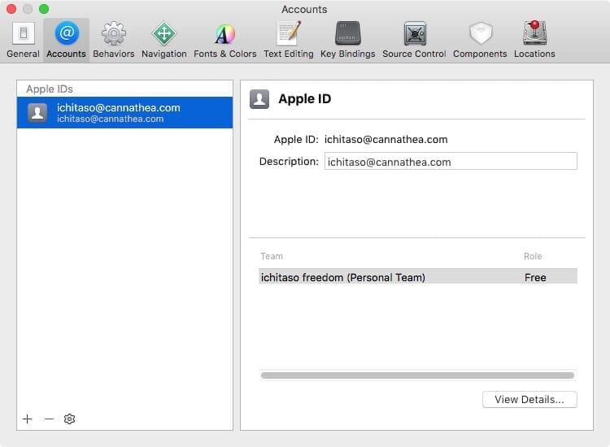Open the gear action menu below accounts

pos(70,419)
